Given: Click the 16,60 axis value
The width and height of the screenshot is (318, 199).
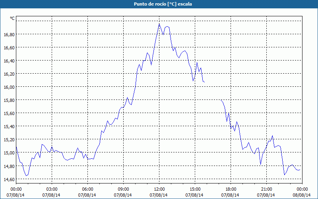Looking at the screenshot, I should point(9,48).
